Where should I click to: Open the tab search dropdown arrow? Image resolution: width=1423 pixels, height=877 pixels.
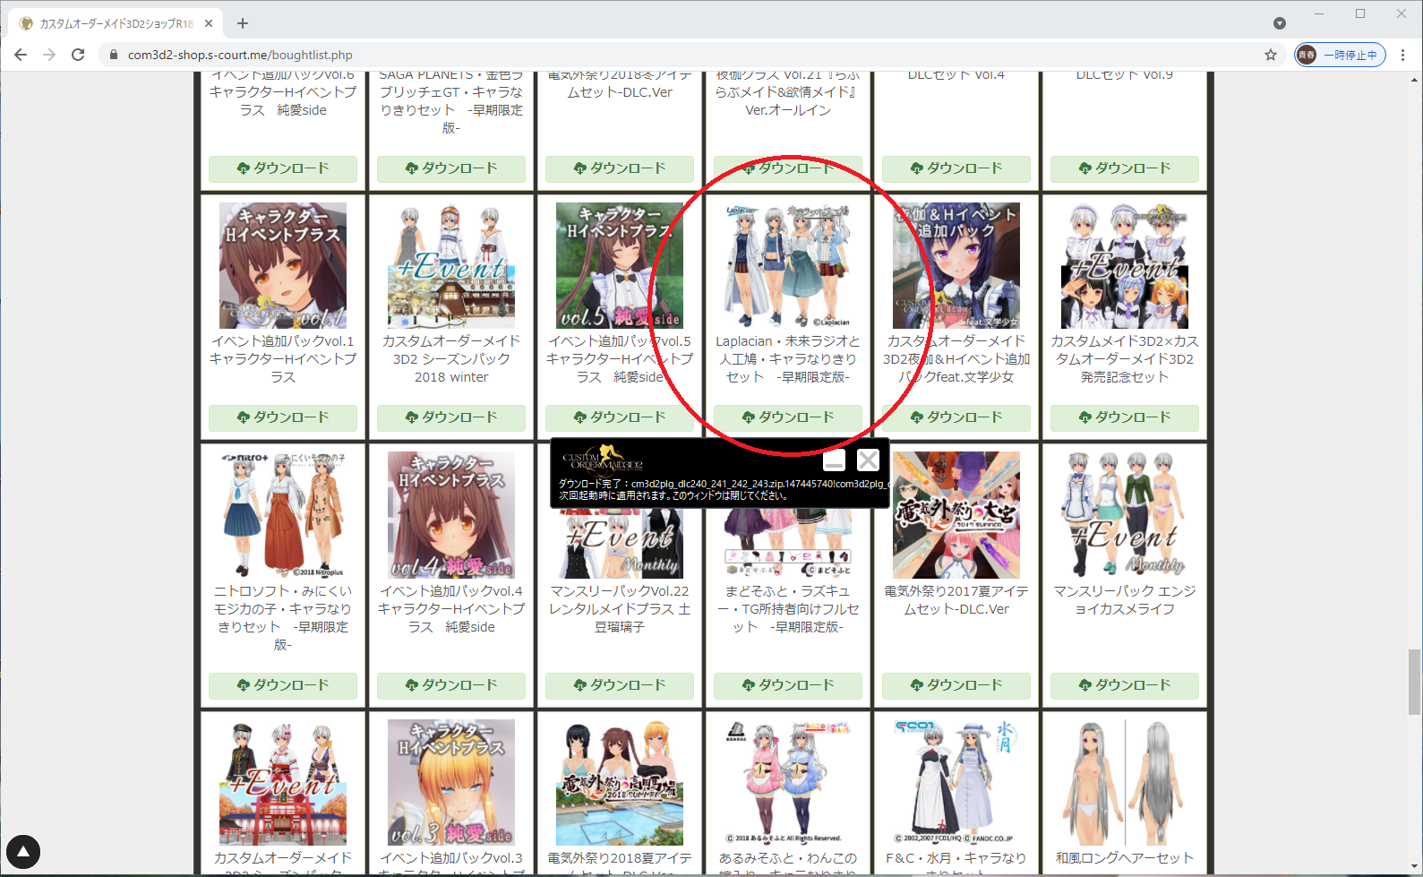coord(1280,23)
